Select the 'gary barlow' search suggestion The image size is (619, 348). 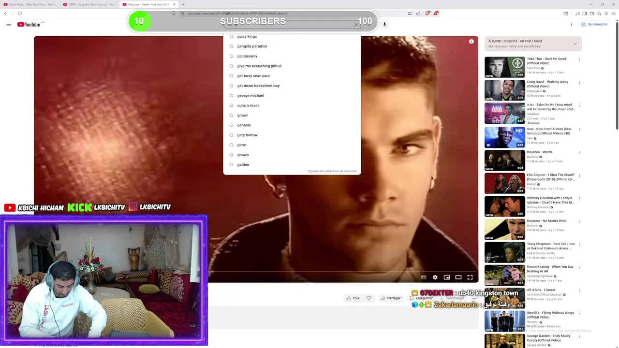pyautogui.click(x=292, y=135)
